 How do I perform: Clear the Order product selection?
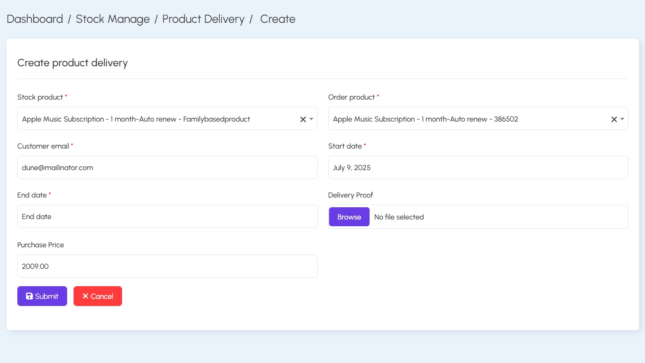614,119
